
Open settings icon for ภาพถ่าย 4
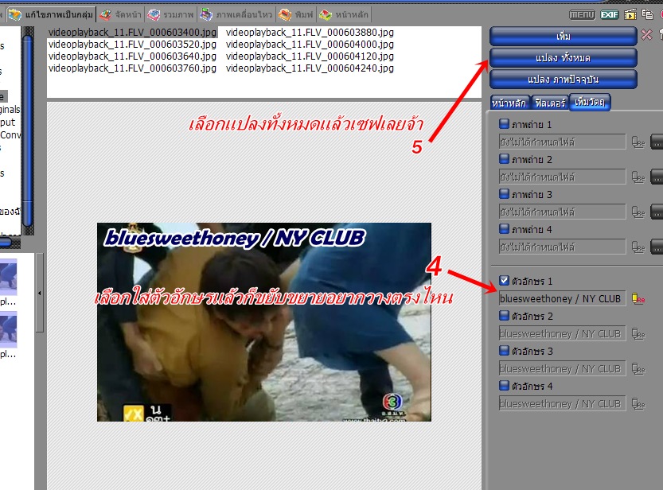coord(638,247)
